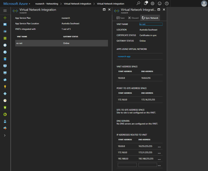Open portal settings with the gear icon
208x171 pixels.
click(153, 3)
